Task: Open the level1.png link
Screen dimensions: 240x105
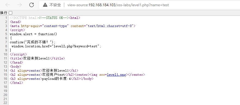Action: tap(116, 75)
